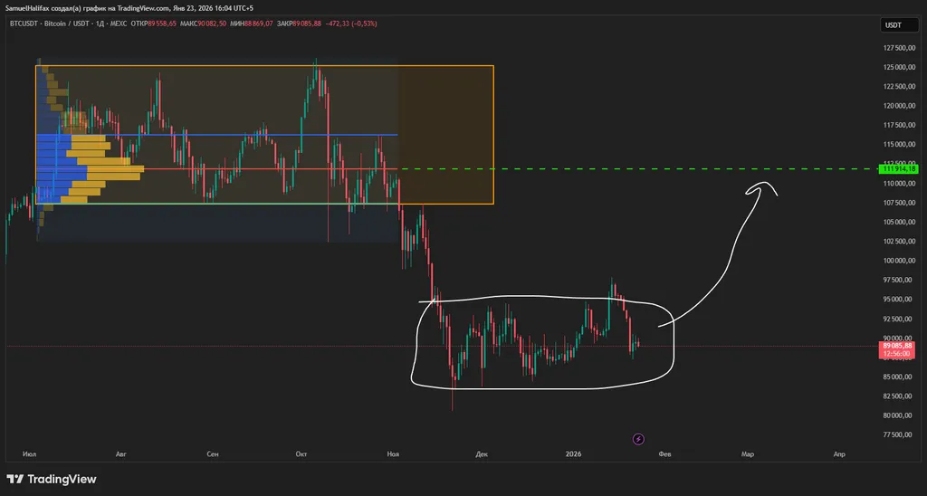Image resolution: width=927 pixels, height=496 pixels.
Task: Click the Июл label on time axis
Action: (31, 454)
